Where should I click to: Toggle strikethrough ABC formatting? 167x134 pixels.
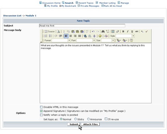point(137,32)
